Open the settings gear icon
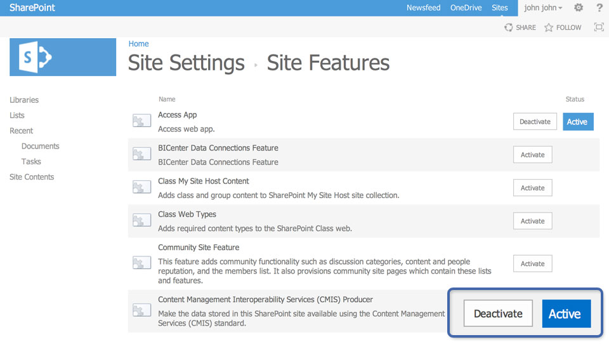This screenshot has width=609, height=344. point(579,8)
